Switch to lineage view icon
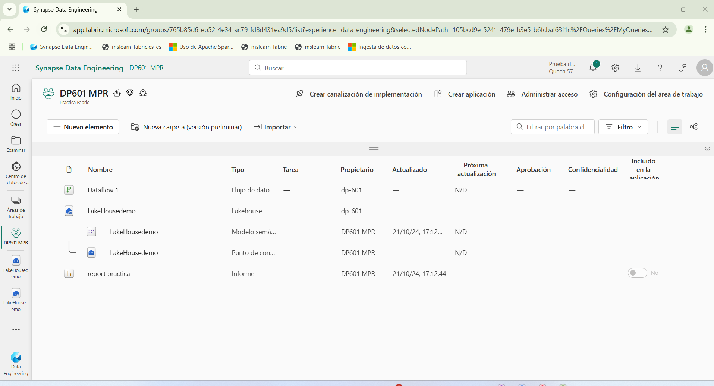Viewport: 714px width, 386px height. [693, 127]
